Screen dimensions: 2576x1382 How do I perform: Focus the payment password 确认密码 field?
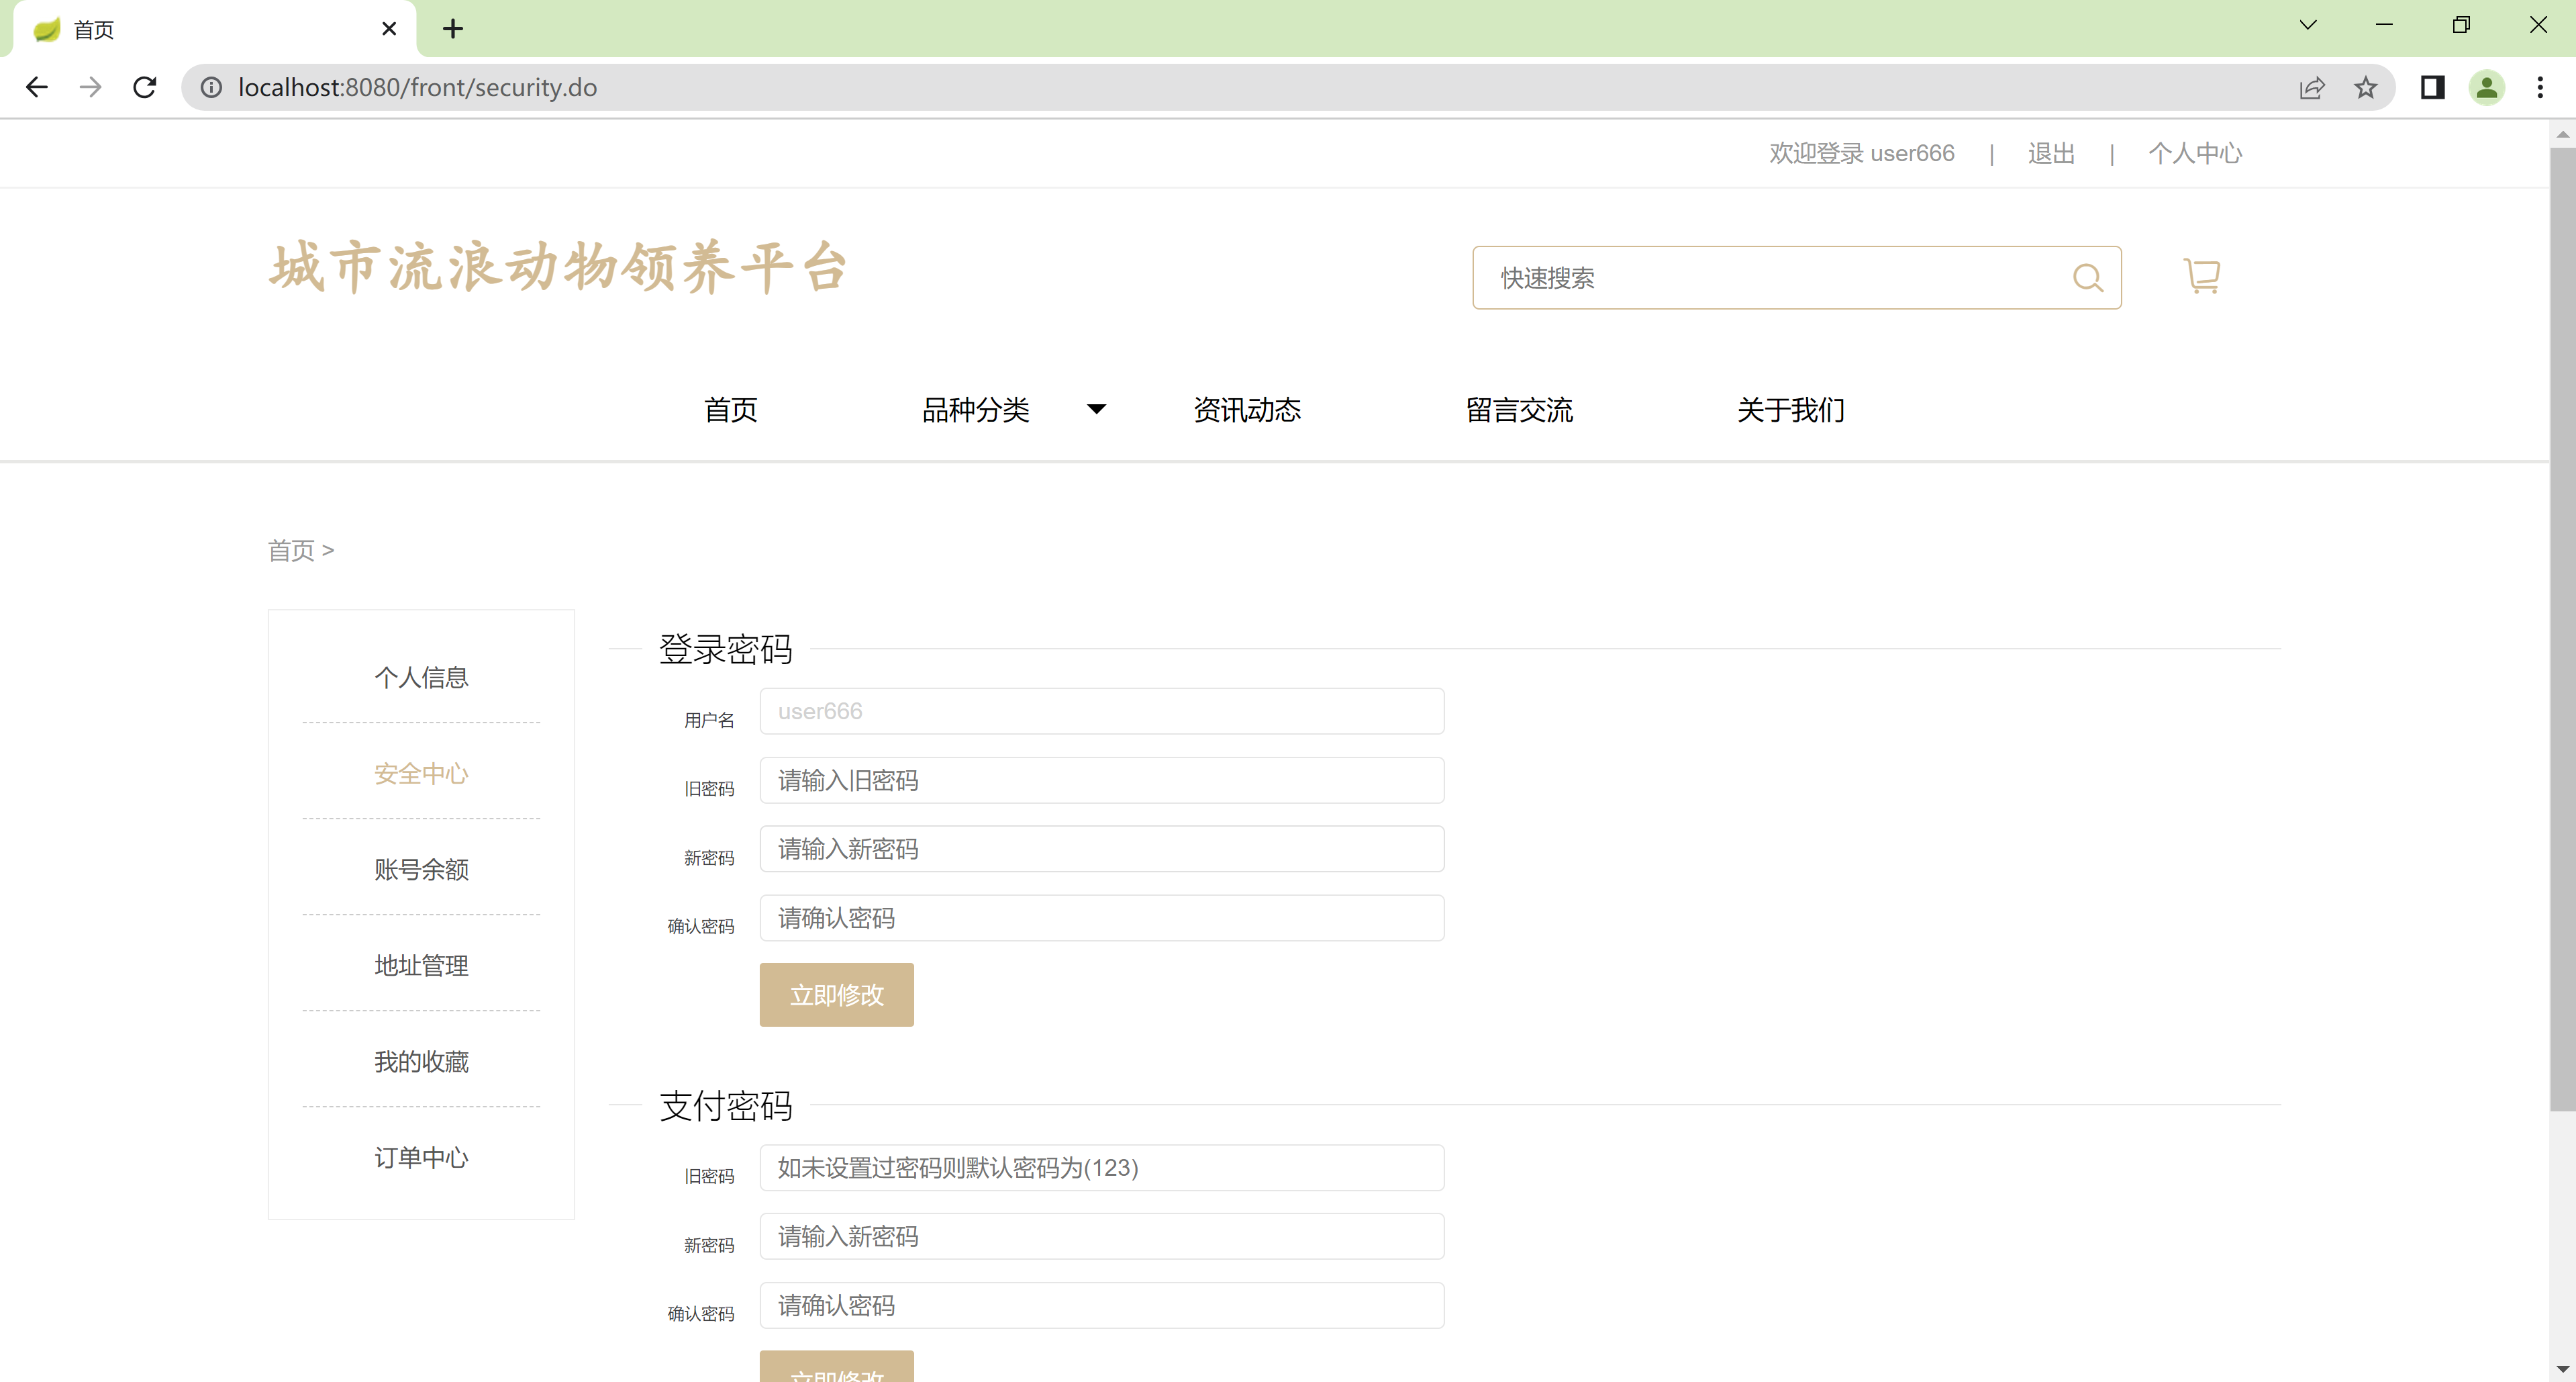(1102, 1306)
